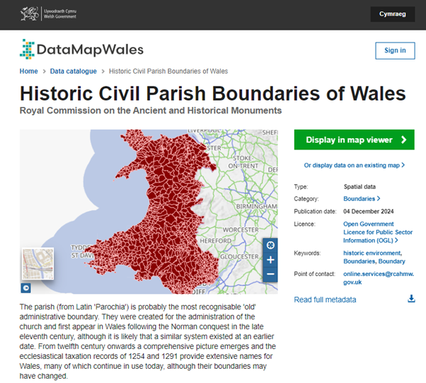Switch language with the Cymraeg button
Viewport: 426px width, 383px height.
tap(392, 14)
